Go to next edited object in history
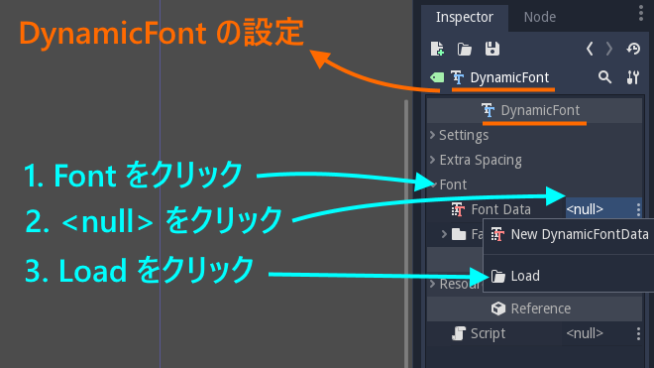 [609, 49]
